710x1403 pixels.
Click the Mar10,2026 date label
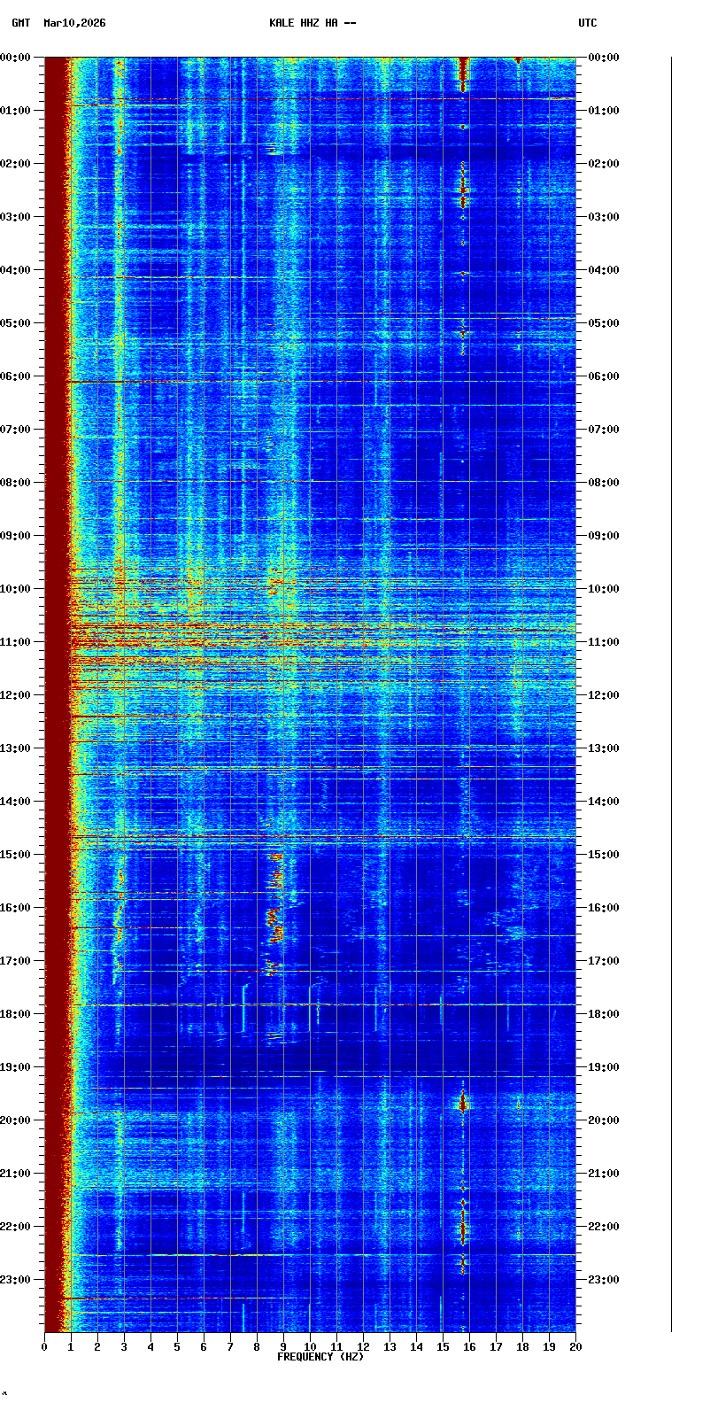[74, 23]
